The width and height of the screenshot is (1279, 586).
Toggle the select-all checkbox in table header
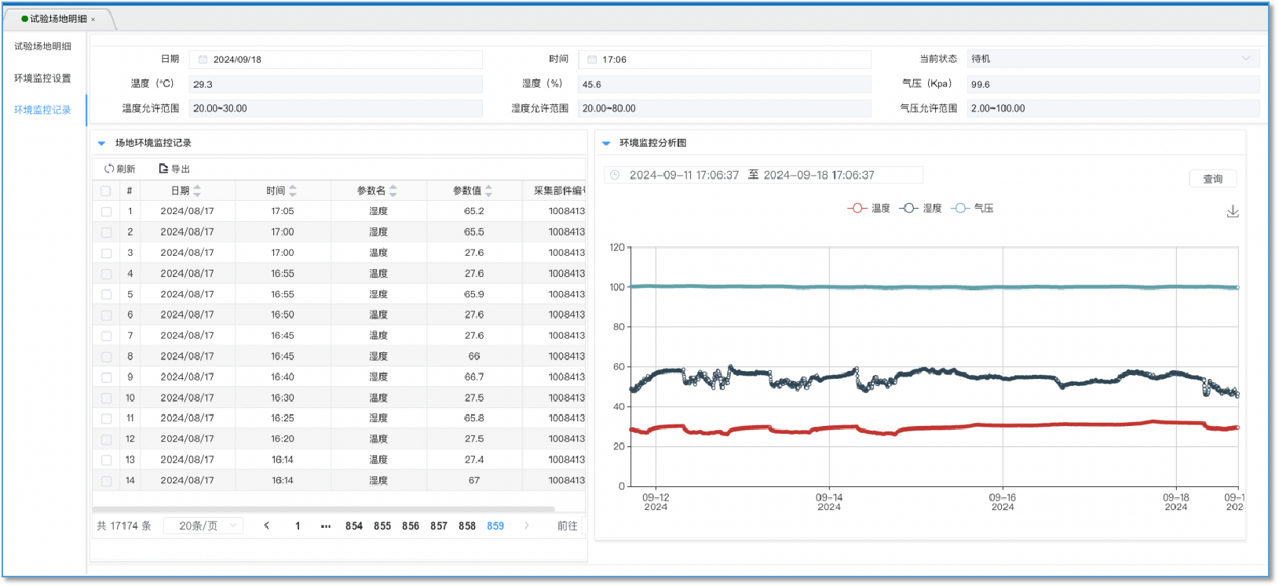[106, 191]
